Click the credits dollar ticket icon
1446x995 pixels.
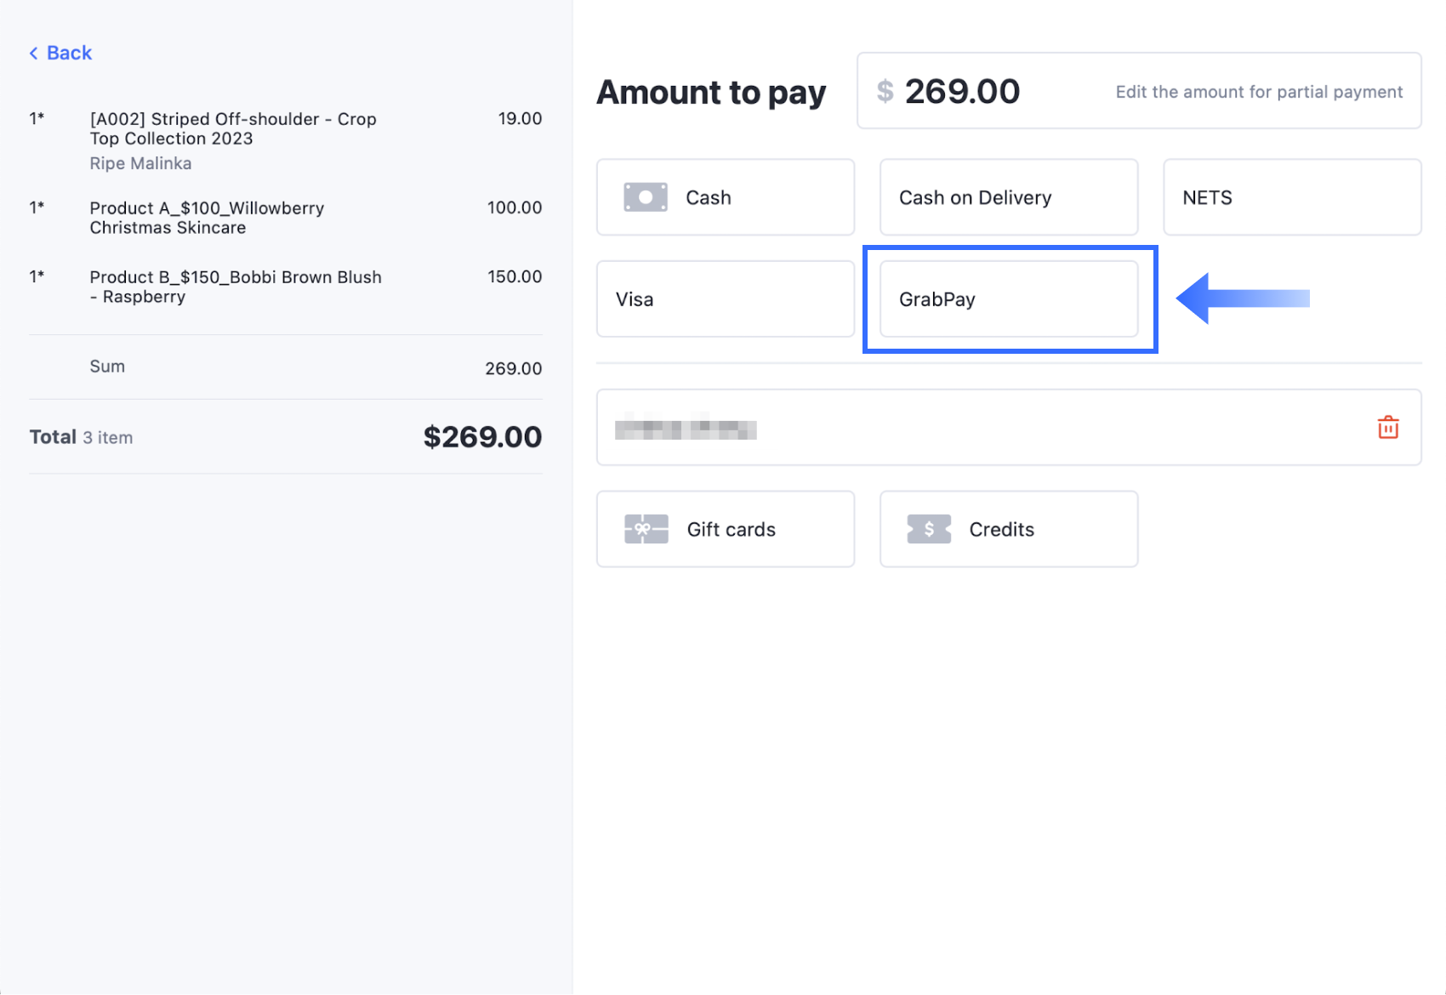[928, 529]
